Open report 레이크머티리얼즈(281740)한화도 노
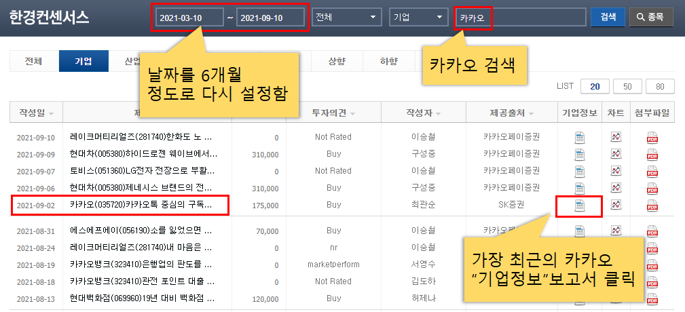Viewport: 685px width, 312px height. tap(141, 137)
